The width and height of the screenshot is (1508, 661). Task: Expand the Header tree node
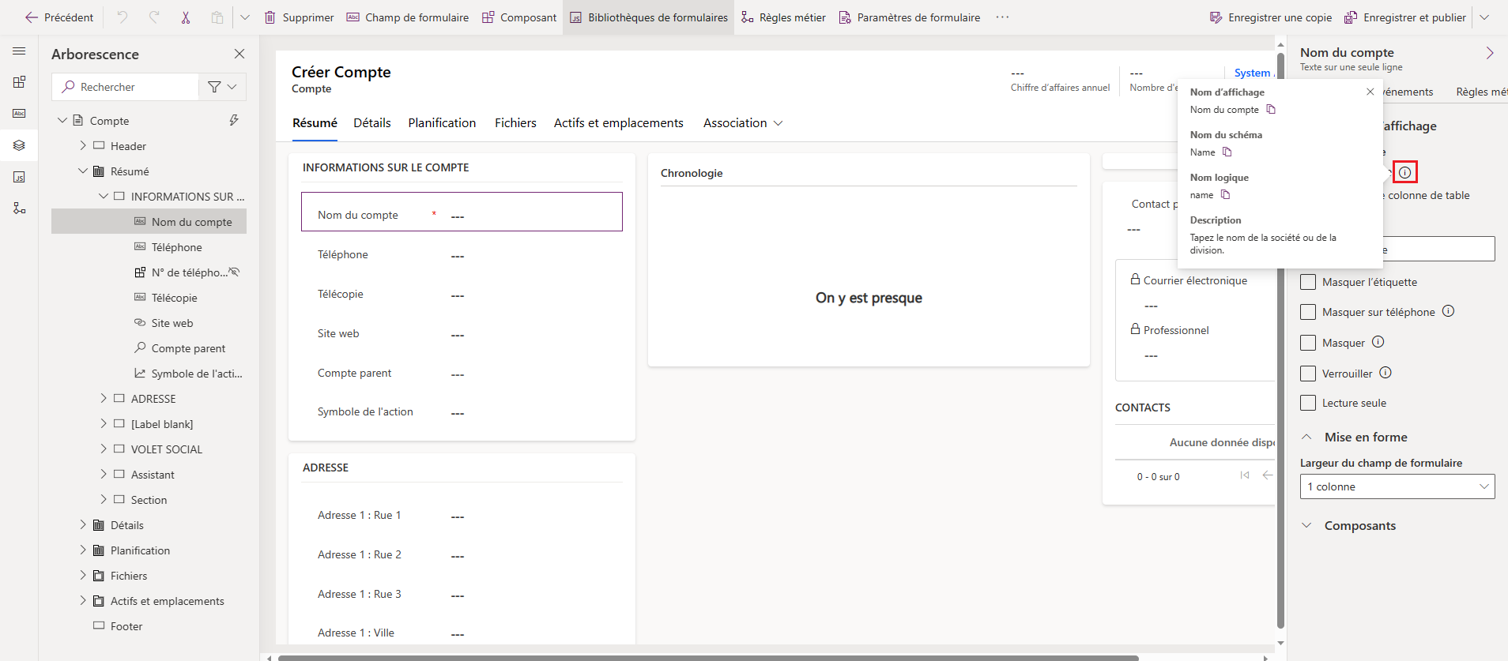click(x=83, y=145)
